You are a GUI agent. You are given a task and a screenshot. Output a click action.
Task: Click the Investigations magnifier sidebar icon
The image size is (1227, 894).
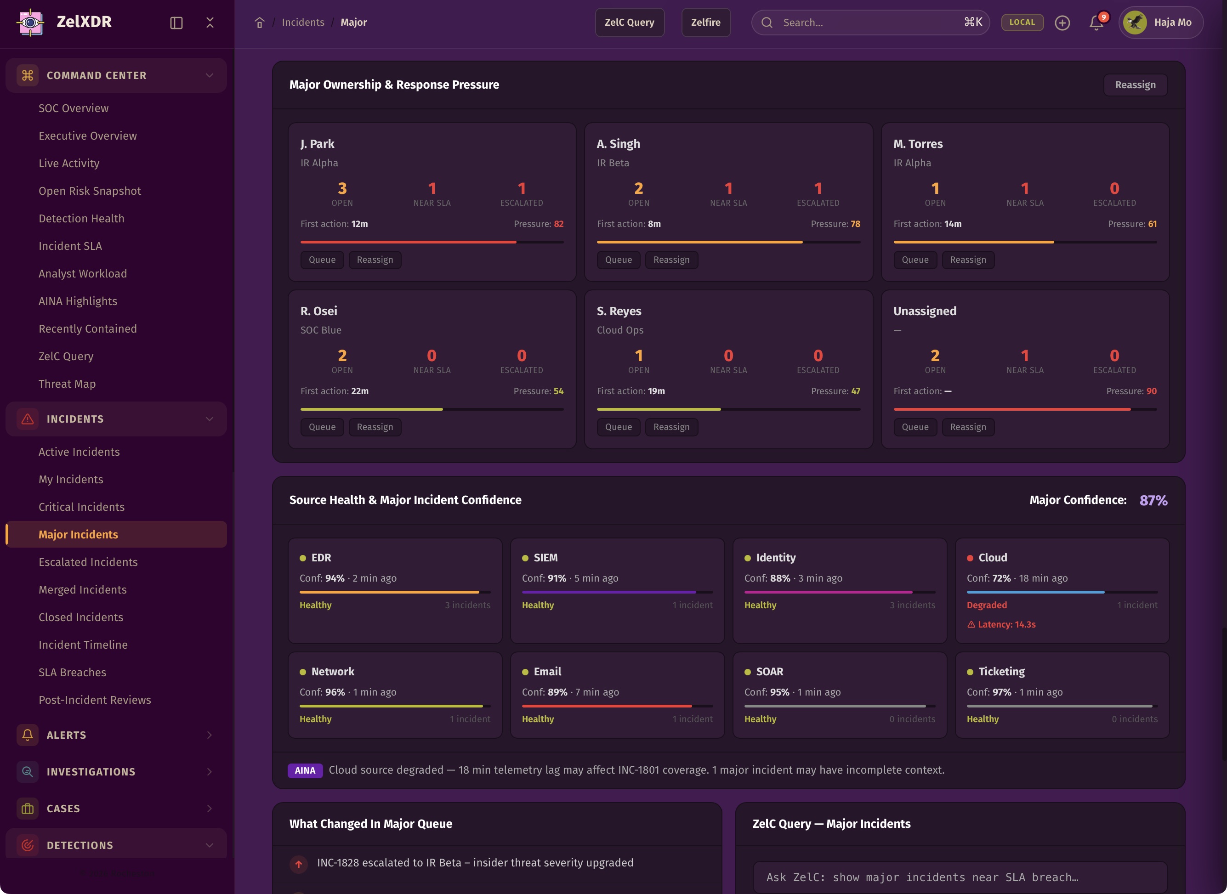[28, 771]
